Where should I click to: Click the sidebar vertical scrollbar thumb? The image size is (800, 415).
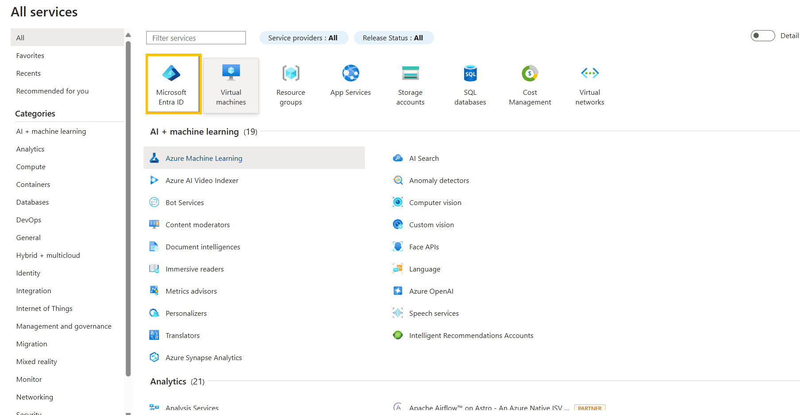click(128, 208)
